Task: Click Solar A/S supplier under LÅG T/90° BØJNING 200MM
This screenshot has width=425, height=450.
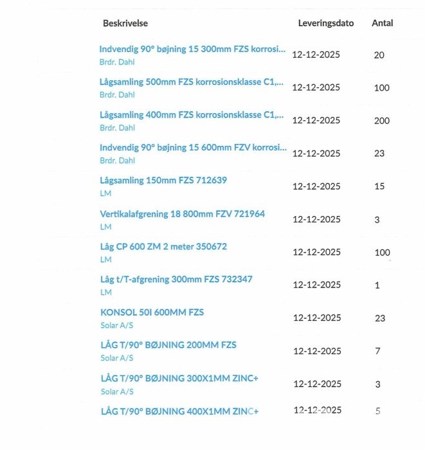Action: [117, 358]
